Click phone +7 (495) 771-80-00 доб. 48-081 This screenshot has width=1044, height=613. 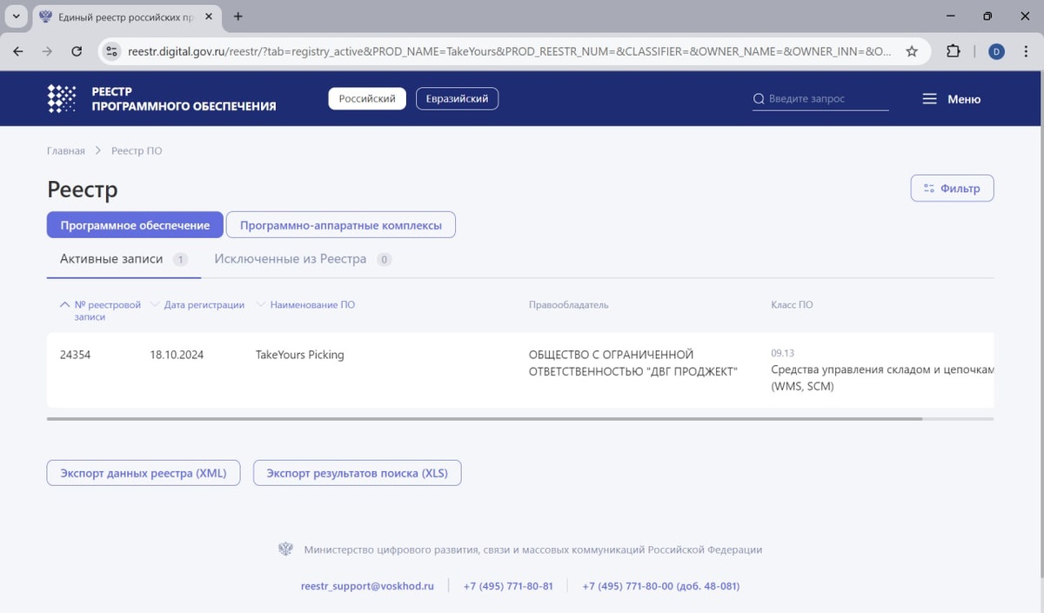661,586
